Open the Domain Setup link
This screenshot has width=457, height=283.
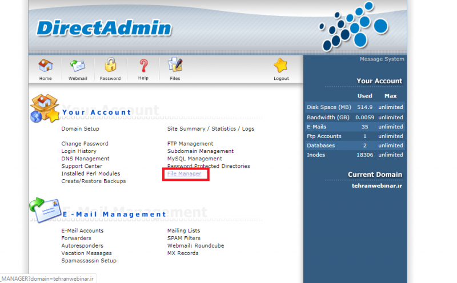tap(80, 129)
